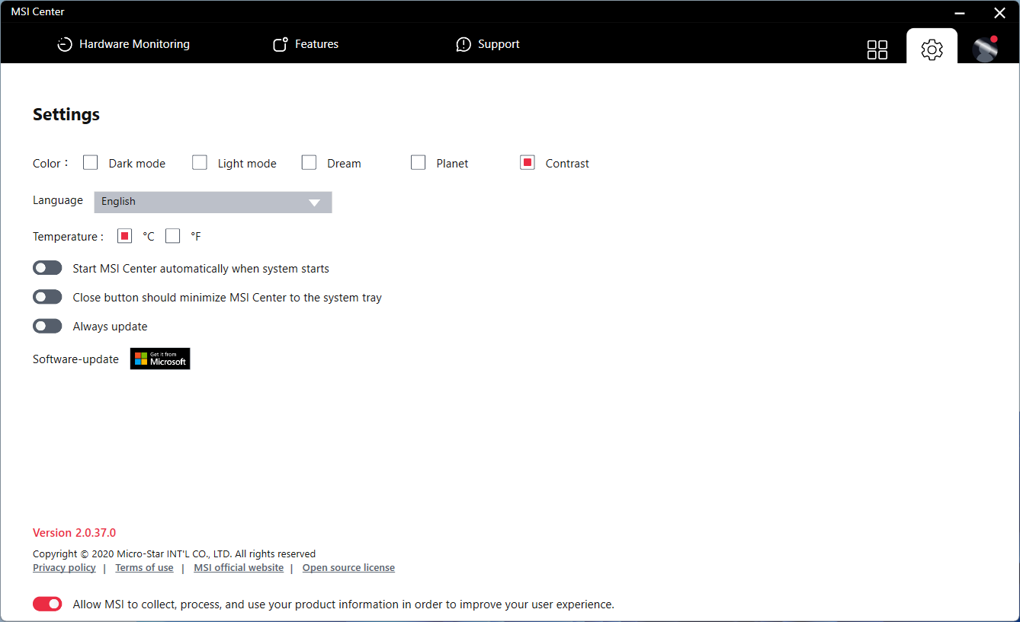
Task: Select the Dream color theme
Action: (x=309, y=162)
